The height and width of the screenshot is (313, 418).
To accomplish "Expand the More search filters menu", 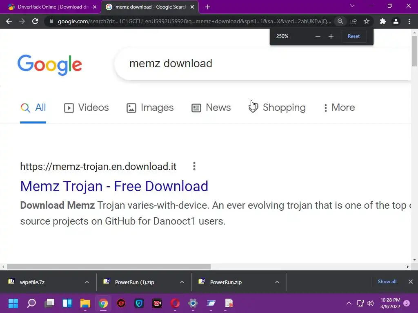I will [x=339, y=108].
